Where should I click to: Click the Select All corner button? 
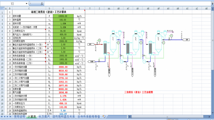point(2,8)
